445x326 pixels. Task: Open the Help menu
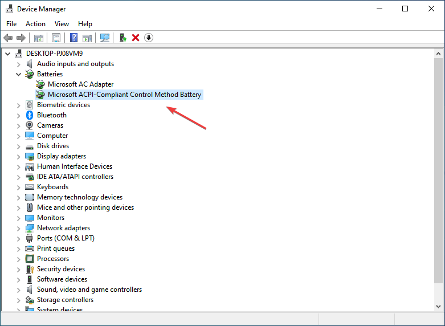[x=85, y=24]
